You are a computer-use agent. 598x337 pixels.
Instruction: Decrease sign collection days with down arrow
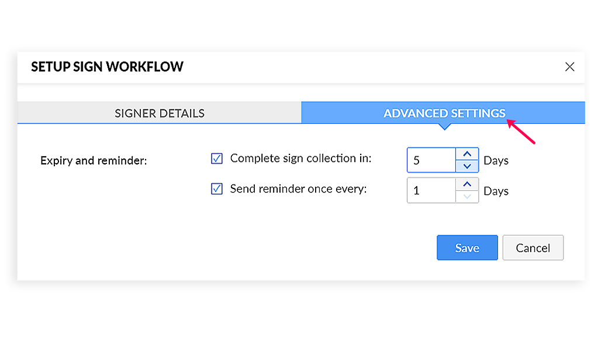coord(466,166)
